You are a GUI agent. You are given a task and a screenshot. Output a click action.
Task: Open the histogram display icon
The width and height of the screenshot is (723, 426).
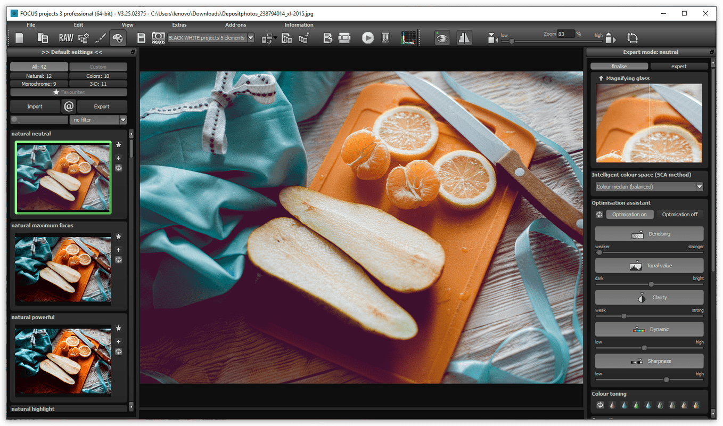click(x=409, y=38)
